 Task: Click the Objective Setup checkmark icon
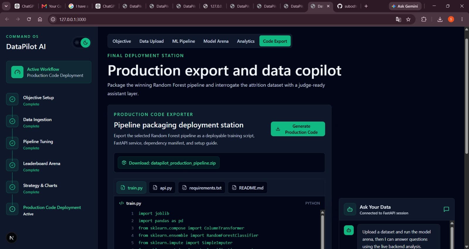coord(12,99)
